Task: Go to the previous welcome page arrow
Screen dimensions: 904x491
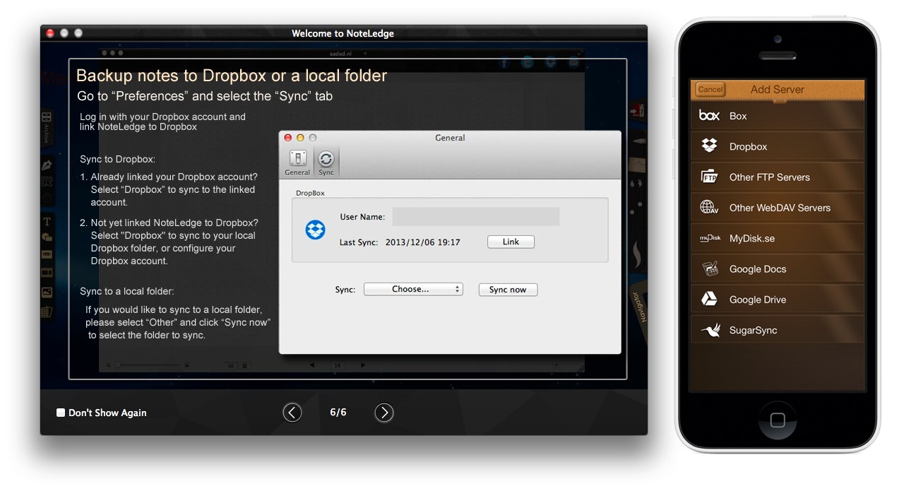Action: (x=292, y=413)
